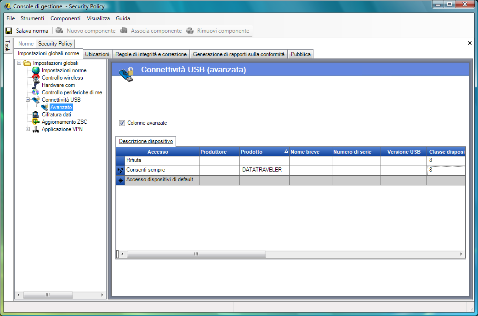478x316 pixels.
Task: Select the Descrizione dispositivo tab
Action: pyautogui.click(x=146, y=142)
